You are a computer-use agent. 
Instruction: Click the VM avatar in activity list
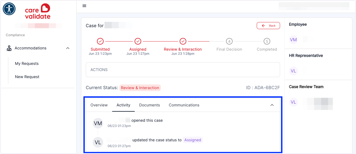(98, 123)
